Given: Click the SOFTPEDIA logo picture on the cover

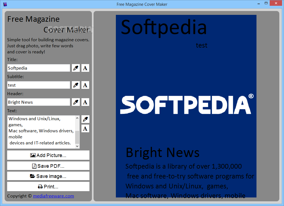Looking at the screenshot, I should coord(187,104).
